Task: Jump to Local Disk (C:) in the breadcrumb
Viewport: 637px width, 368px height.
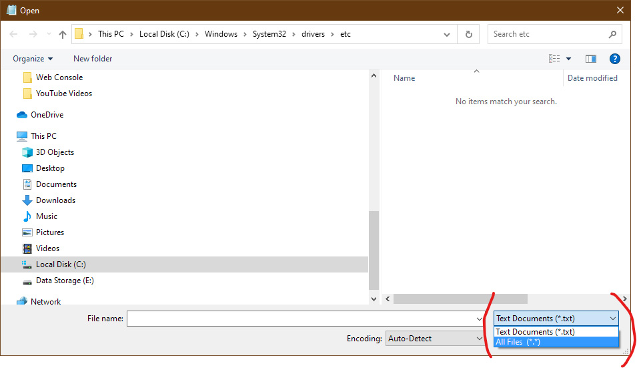Action: point(164,34)
